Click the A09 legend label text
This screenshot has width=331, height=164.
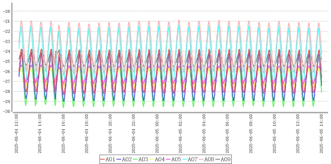[x=225, y=159]
